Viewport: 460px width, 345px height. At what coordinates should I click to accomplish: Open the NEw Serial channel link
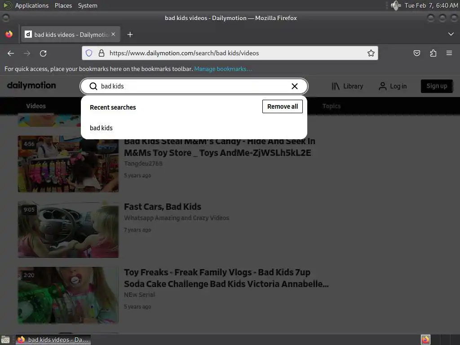point(139,295)
